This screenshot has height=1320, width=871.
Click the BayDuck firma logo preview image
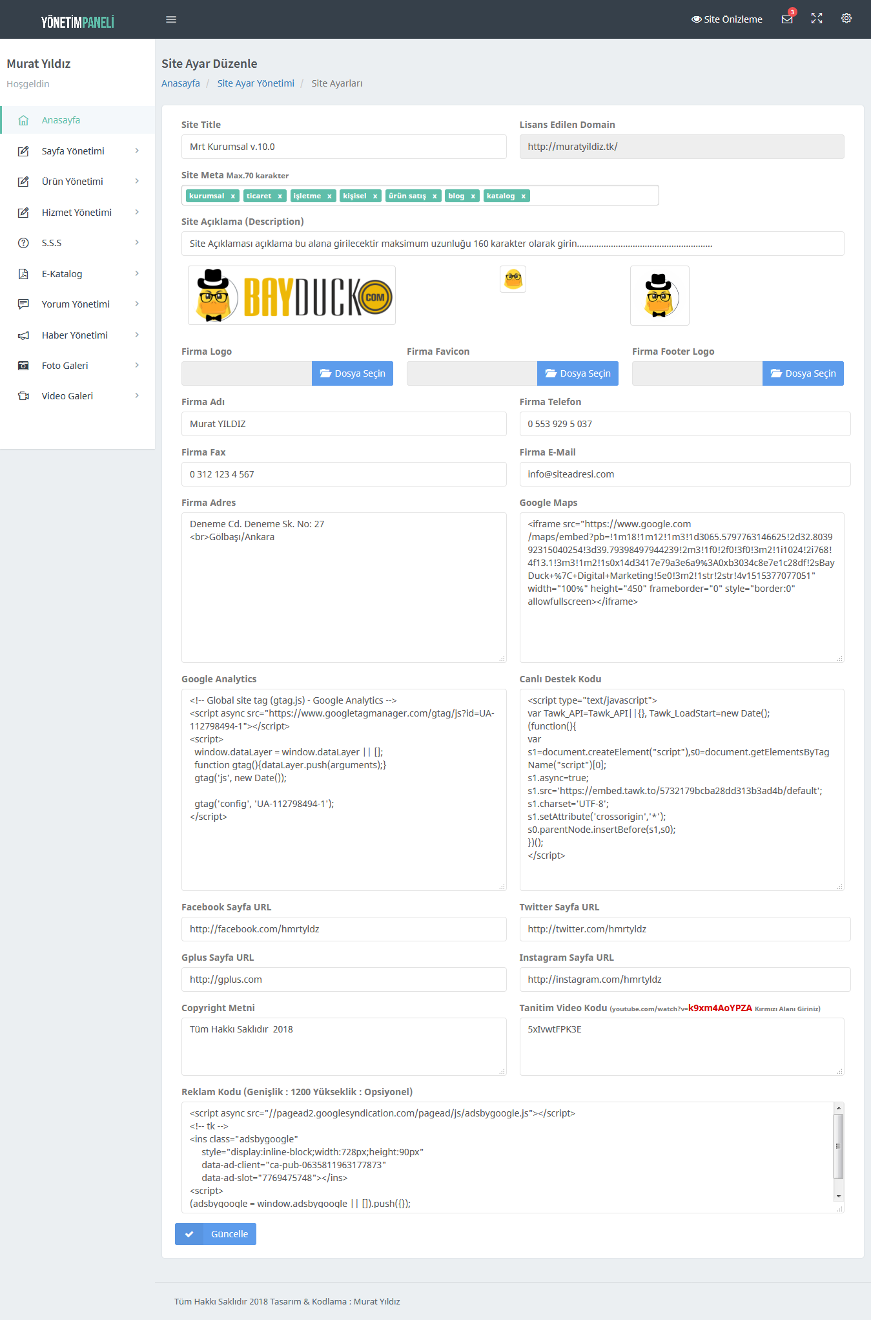coord(292,295)
